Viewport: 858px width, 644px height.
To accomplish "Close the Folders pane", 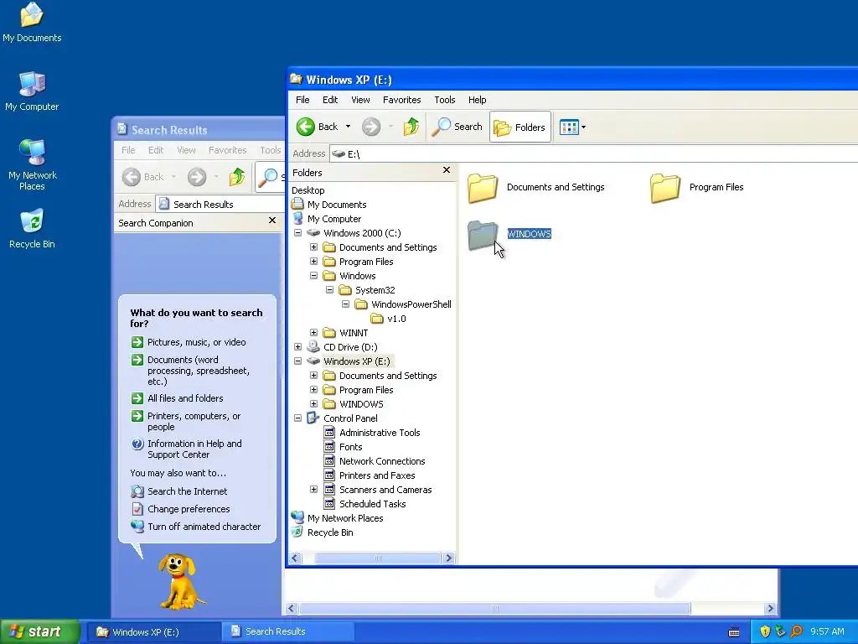I will click(447, 169).
